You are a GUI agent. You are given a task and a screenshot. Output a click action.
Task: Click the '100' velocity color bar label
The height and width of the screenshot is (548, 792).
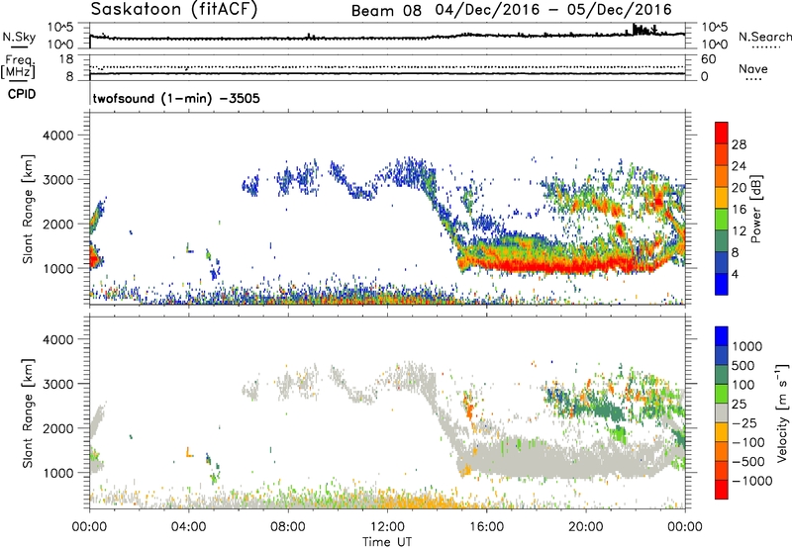(x=743, y=385)
